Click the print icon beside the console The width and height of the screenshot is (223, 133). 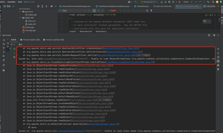tap(218, 65)
